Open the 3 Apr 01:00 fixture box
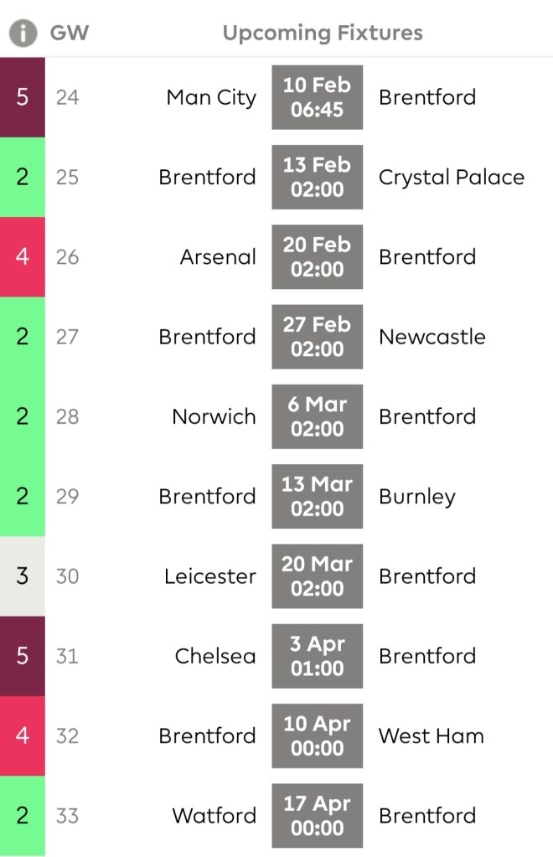The image size is (553, 857). (317, 656)
